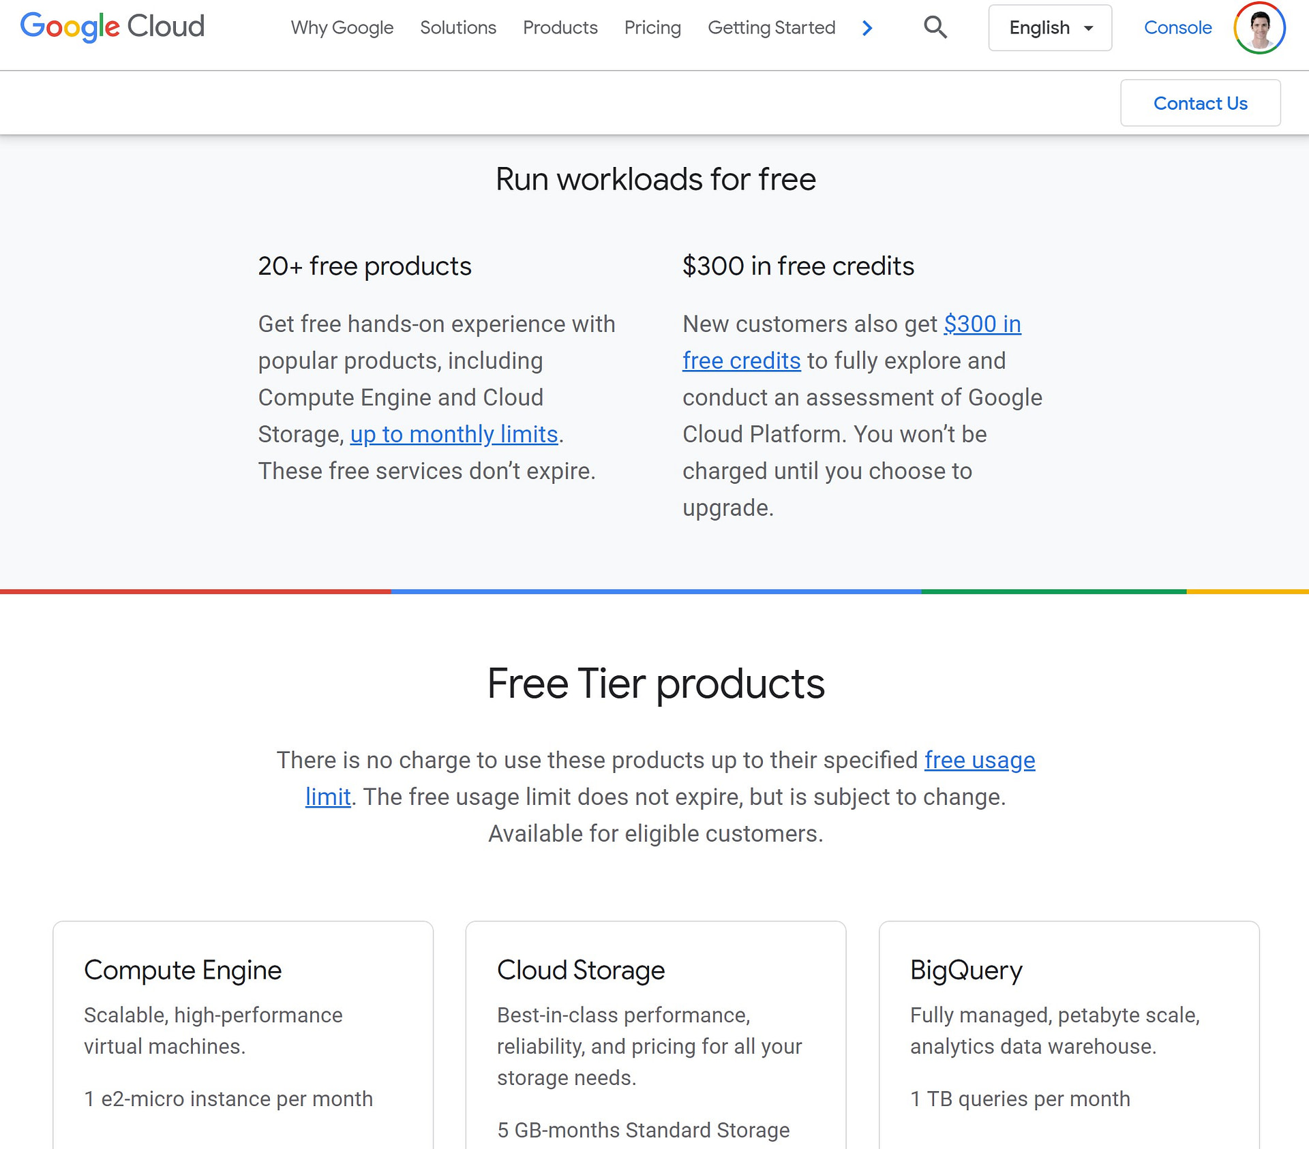The image size is (1309, 1149).
Task: Click the '20+ free products' heading
Action: pyautogui.click(x=365, y=266)
